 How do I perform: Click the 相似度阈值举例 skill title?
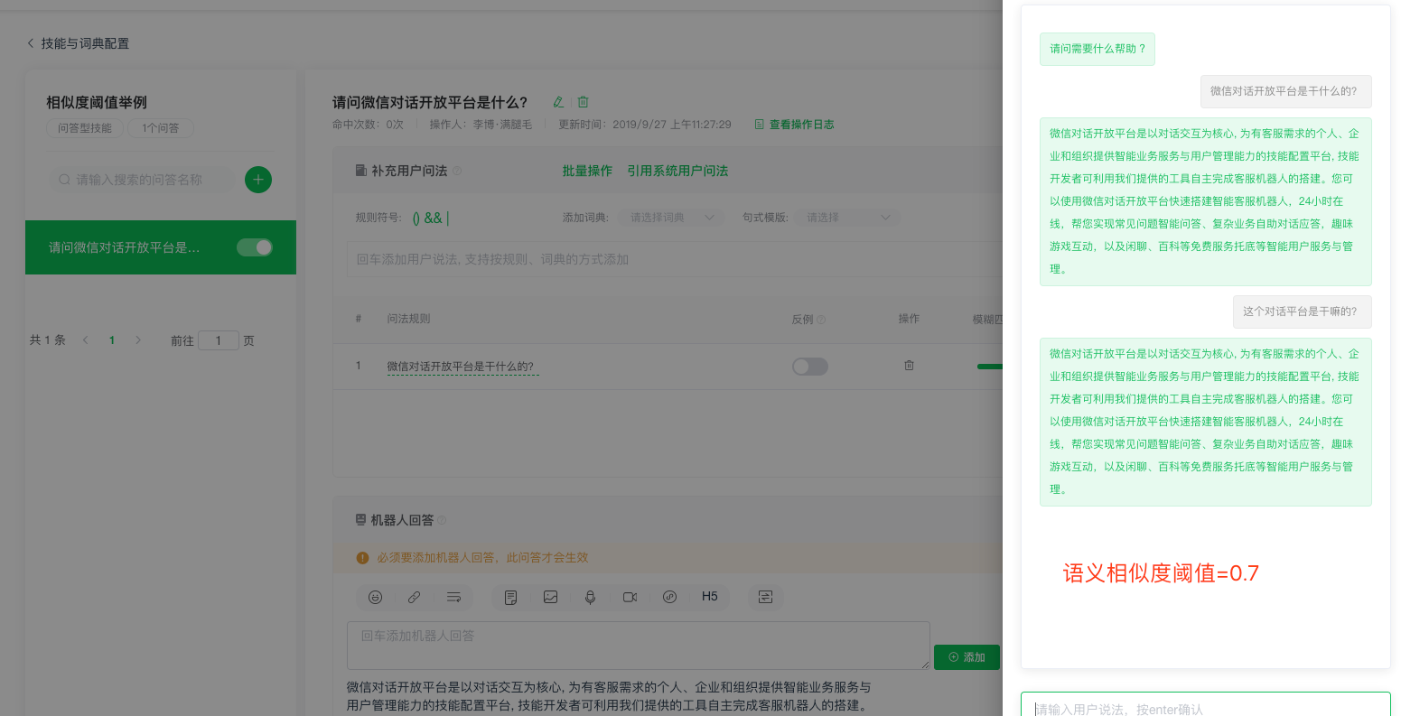pos(97,102)
